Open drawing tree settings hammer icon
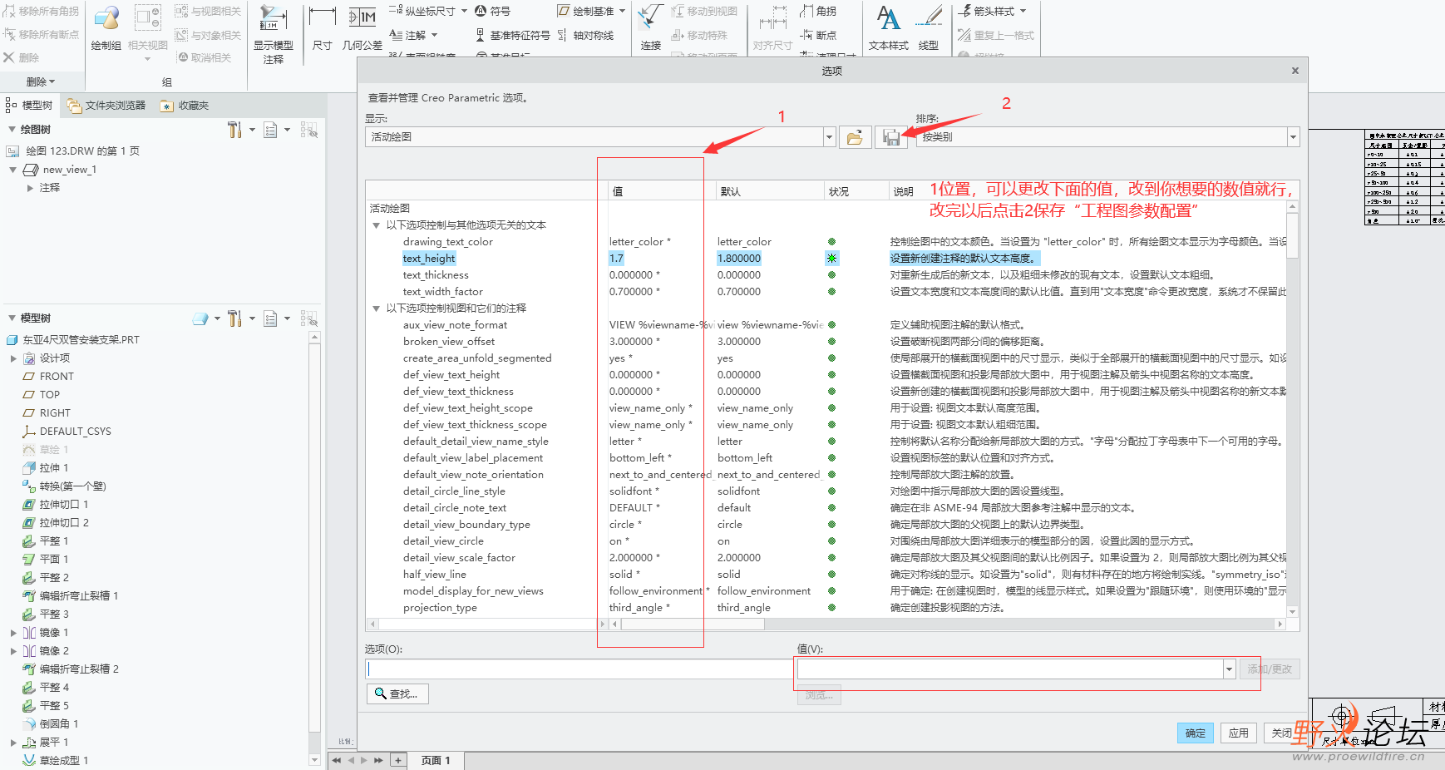Screen dimensions: 1445x770 (235, 130)
